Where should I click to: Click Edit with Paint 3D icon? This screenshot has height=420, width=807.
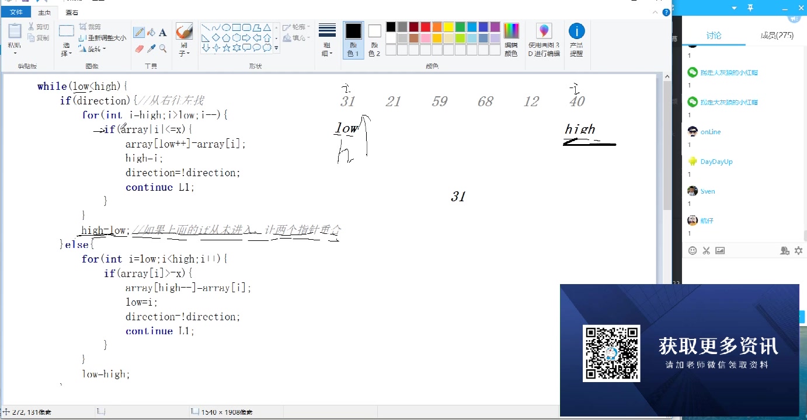coord(544,31)
